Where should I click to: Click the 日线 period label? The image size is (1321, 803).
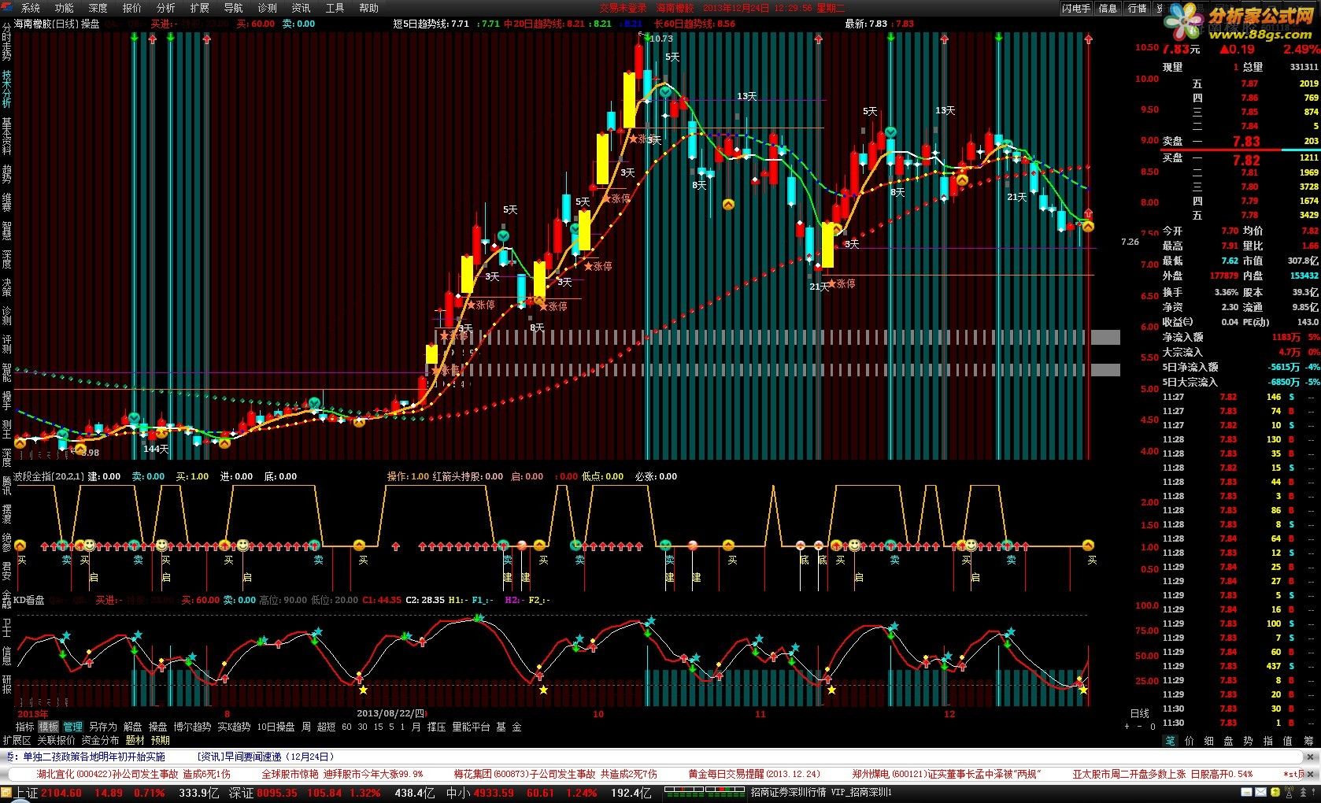(1139, 713)
